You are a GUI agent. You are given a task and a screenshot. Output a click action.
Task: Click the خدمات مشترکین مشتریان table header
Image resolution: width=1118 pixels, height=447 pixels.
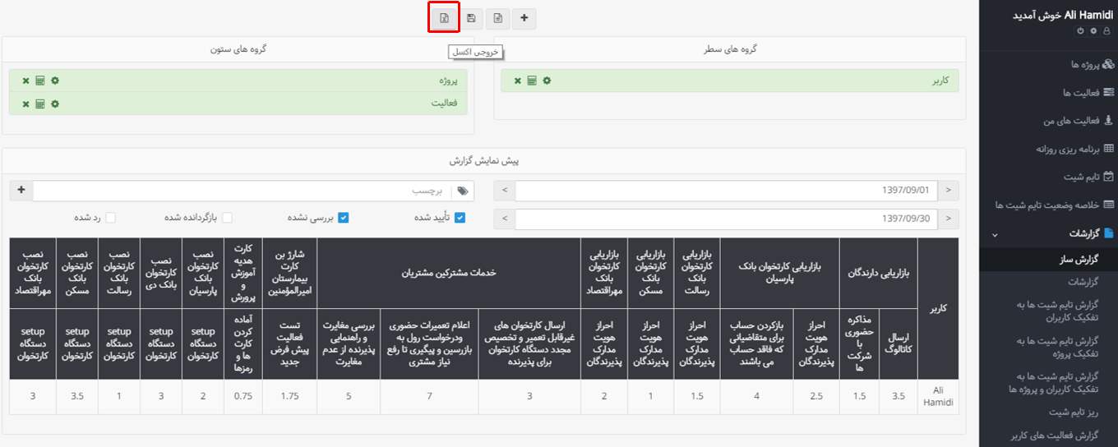tap(448, 273)
